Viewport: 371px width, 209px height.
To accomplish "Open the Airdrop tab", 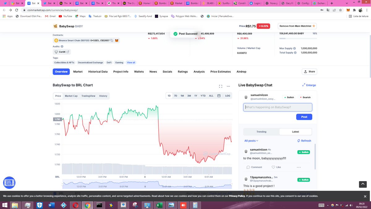I will (x=241, y=72).
